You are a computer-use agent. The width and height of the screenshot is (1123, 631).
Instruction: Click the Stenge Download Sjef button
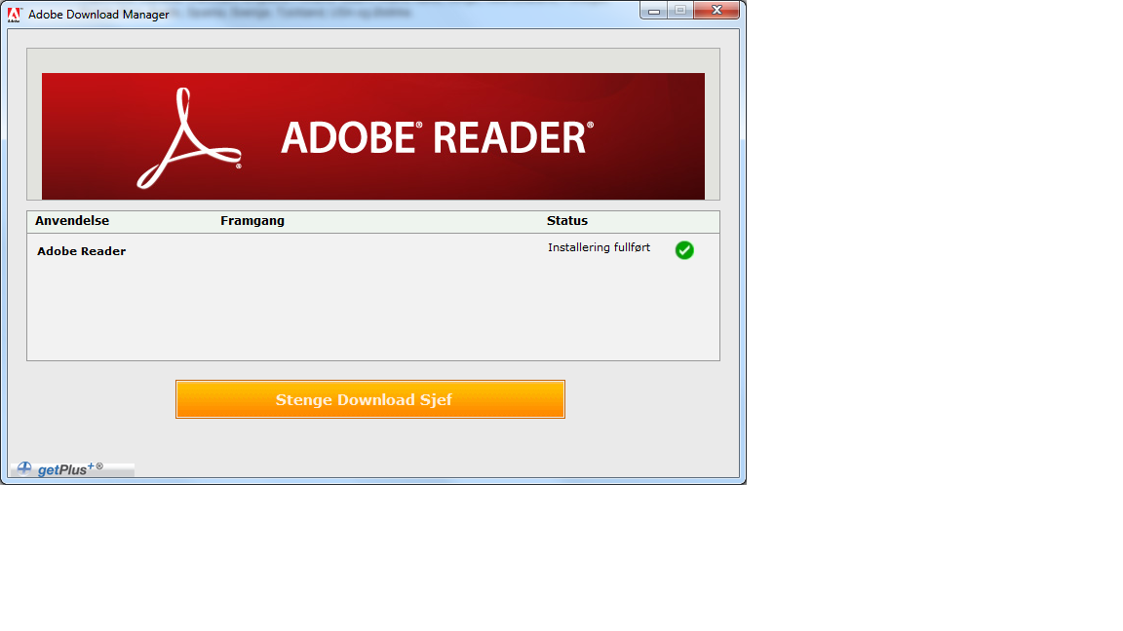370,399
